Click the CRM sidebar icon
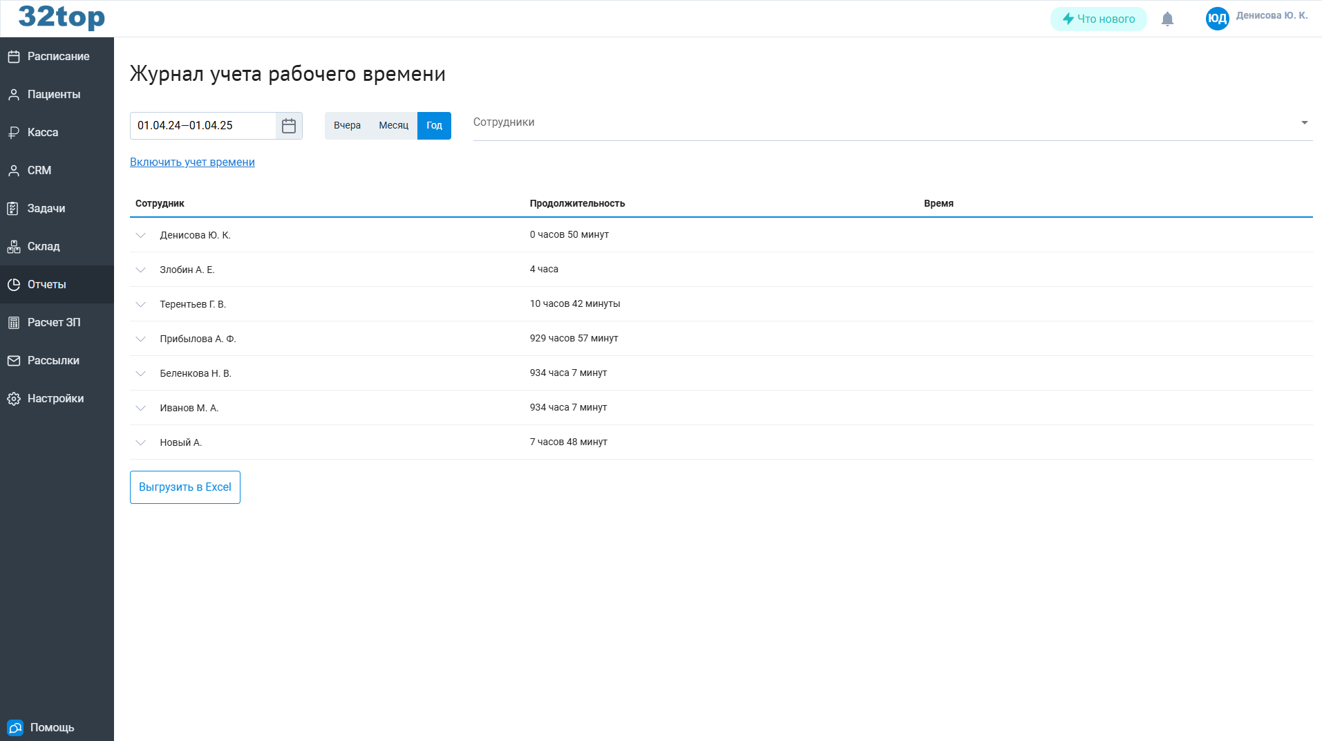 coord(14,171)
